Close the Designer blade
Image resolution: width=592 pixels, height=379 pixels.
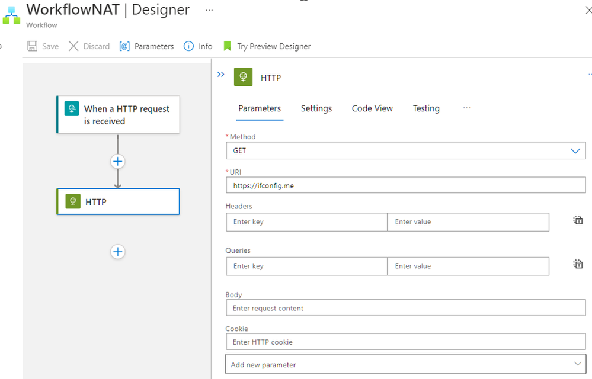click(588, 10)
